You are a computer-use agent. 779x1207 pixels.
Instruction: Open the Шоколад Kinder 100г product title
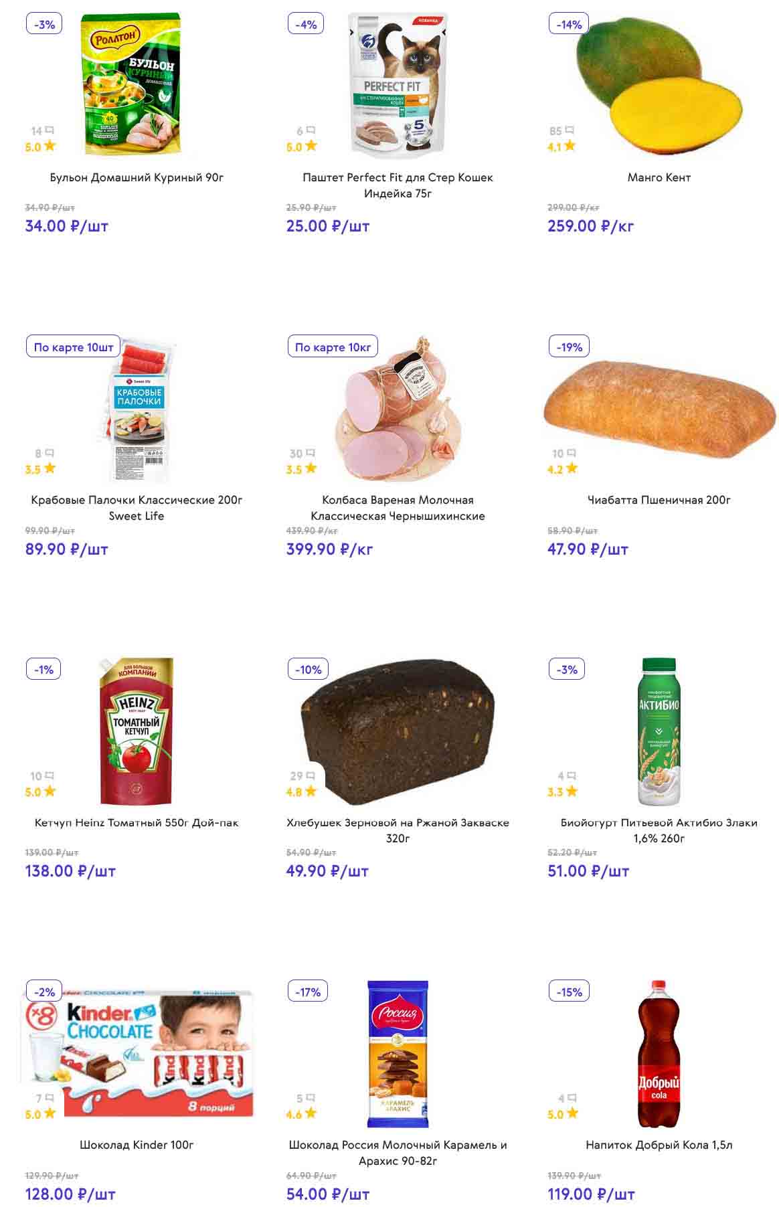(137, 1145)
